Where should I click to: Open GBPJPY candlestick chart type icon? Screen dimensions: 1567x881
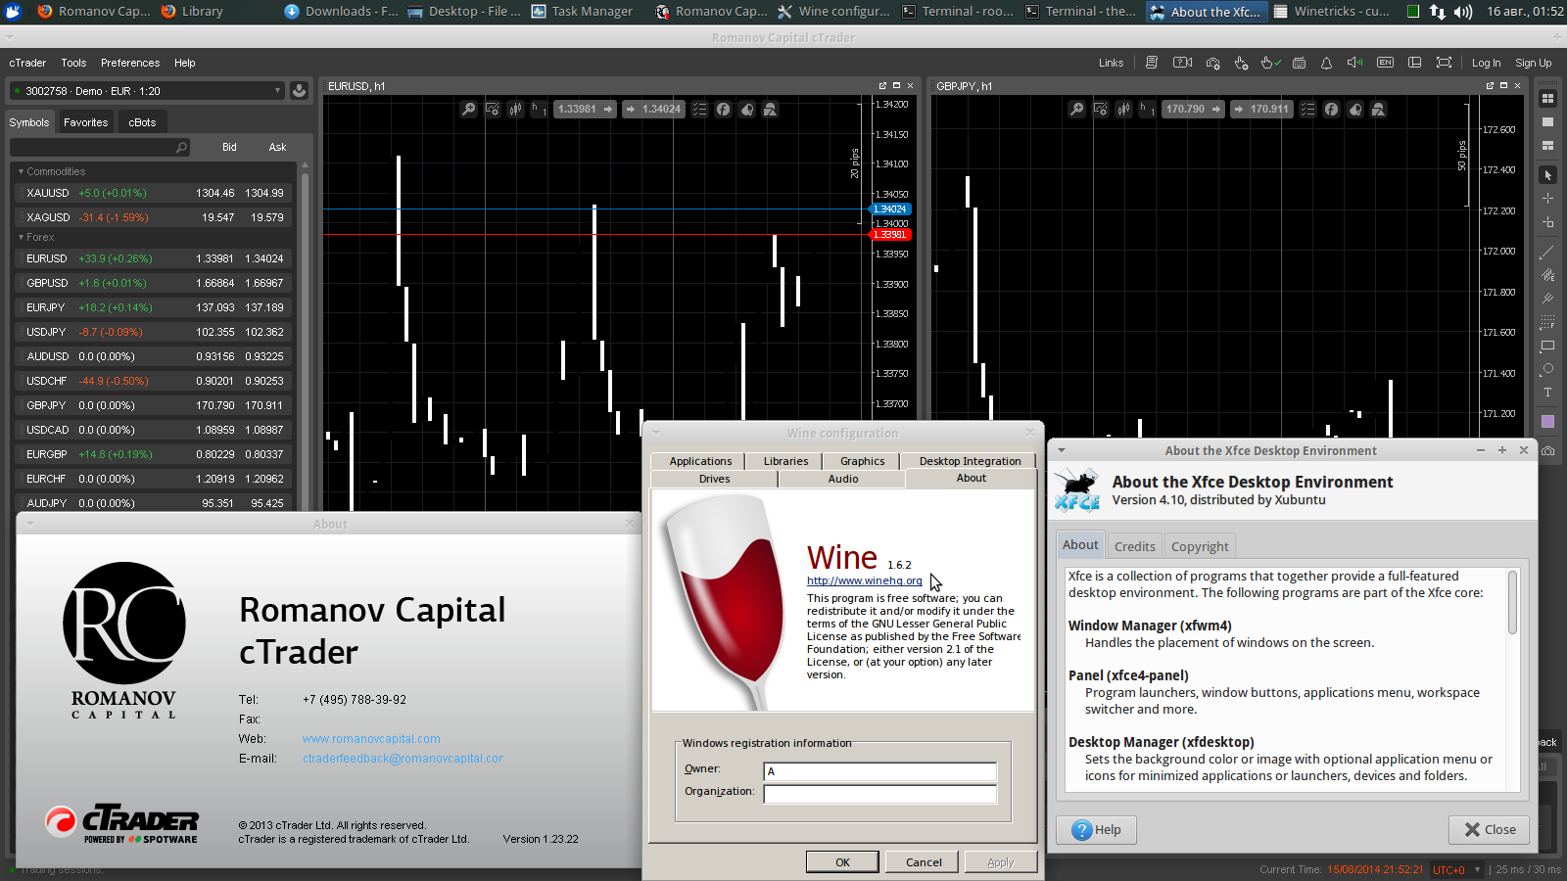tap(1124, 109)
